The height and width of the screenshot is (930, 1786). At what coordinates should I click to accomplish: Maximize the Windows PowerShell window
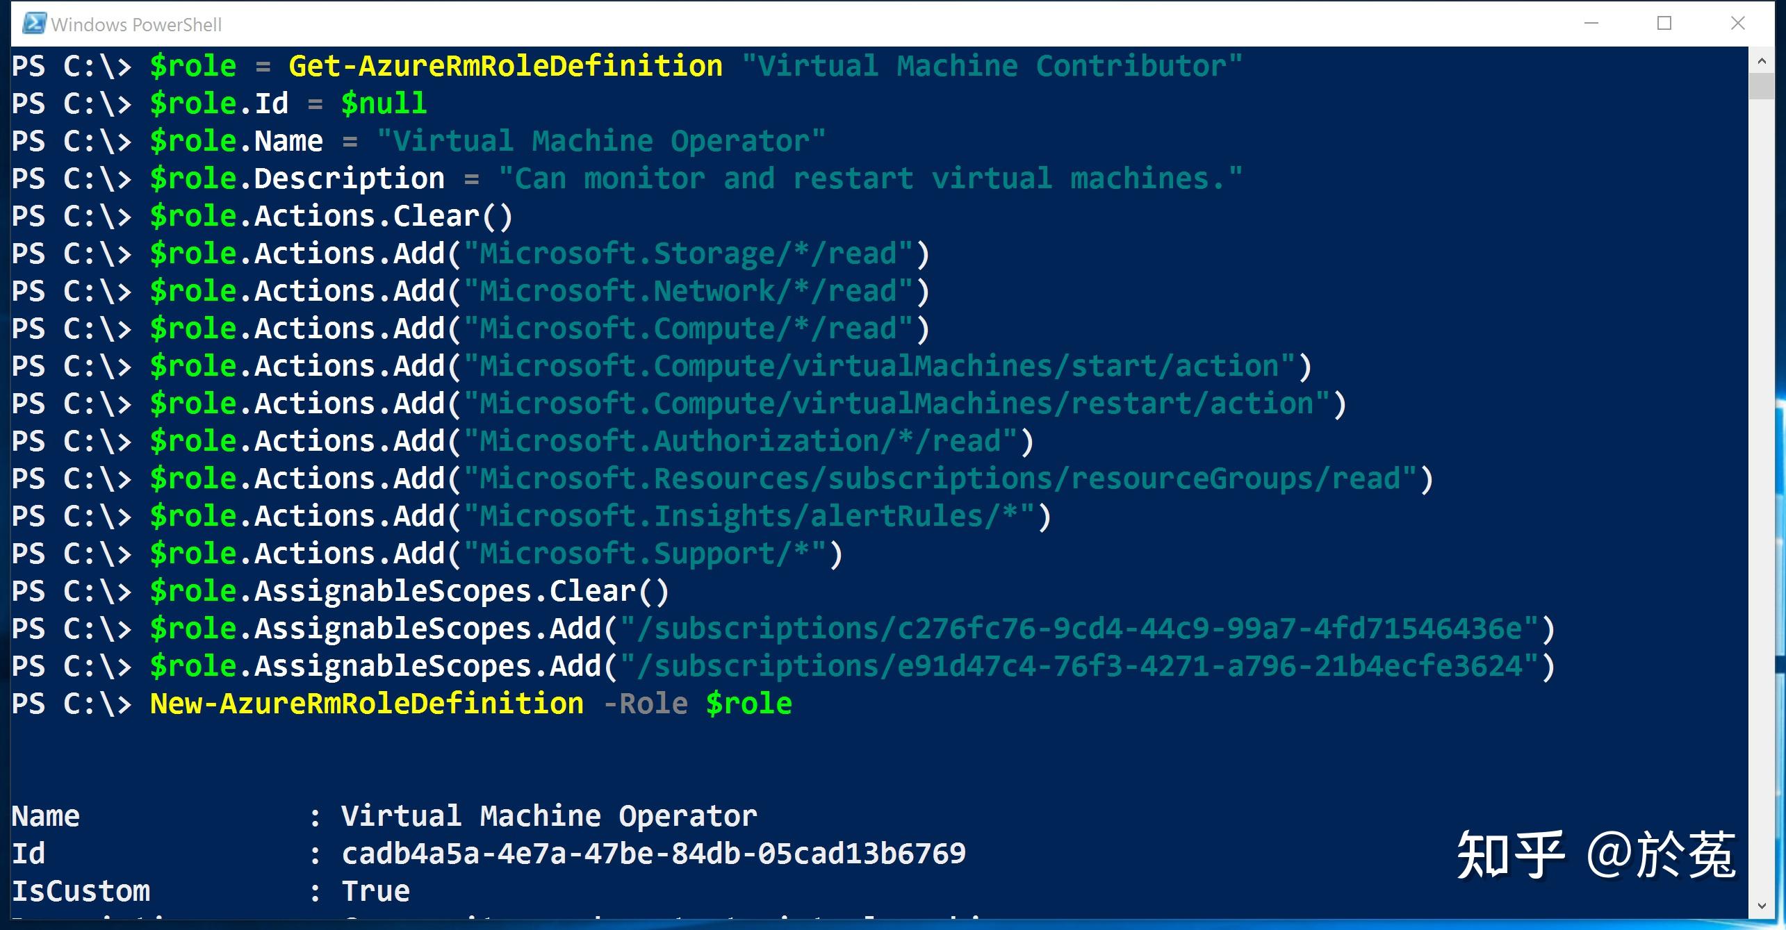tap(1664, 24)
